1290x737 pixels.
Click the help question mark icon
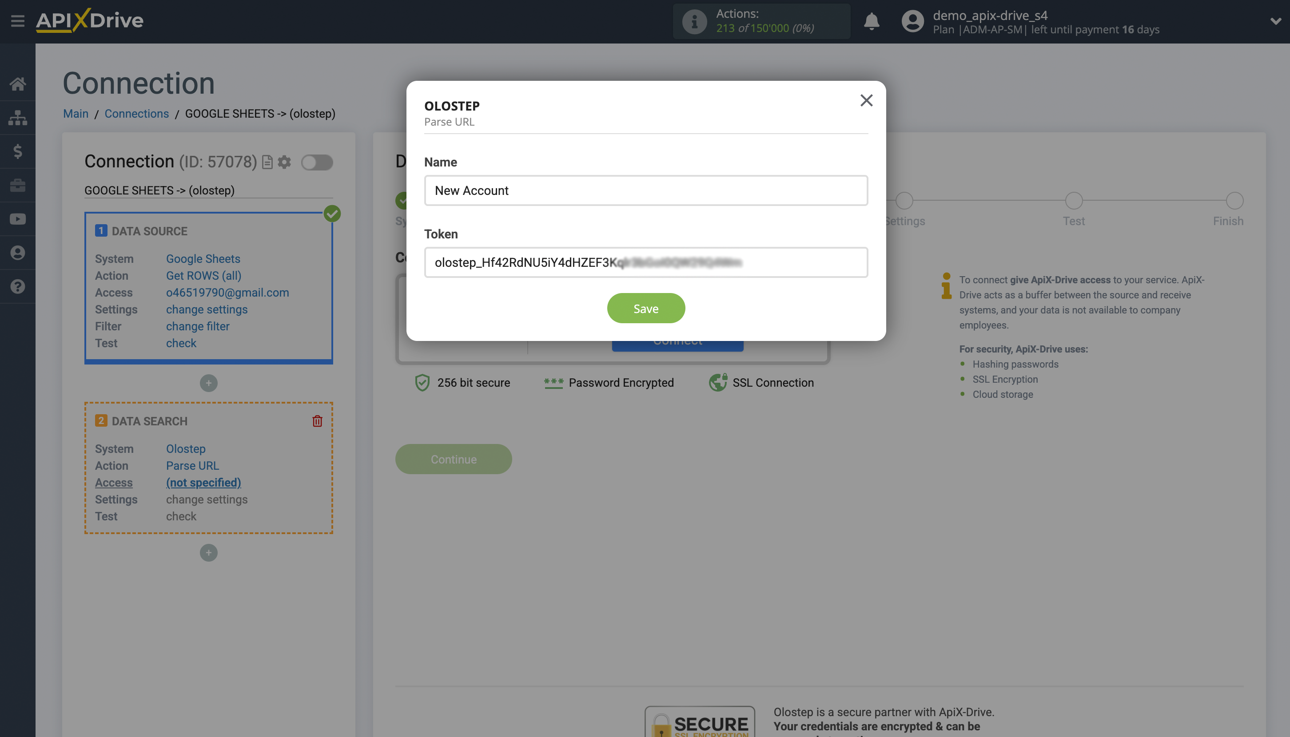(x=18, y=286)
